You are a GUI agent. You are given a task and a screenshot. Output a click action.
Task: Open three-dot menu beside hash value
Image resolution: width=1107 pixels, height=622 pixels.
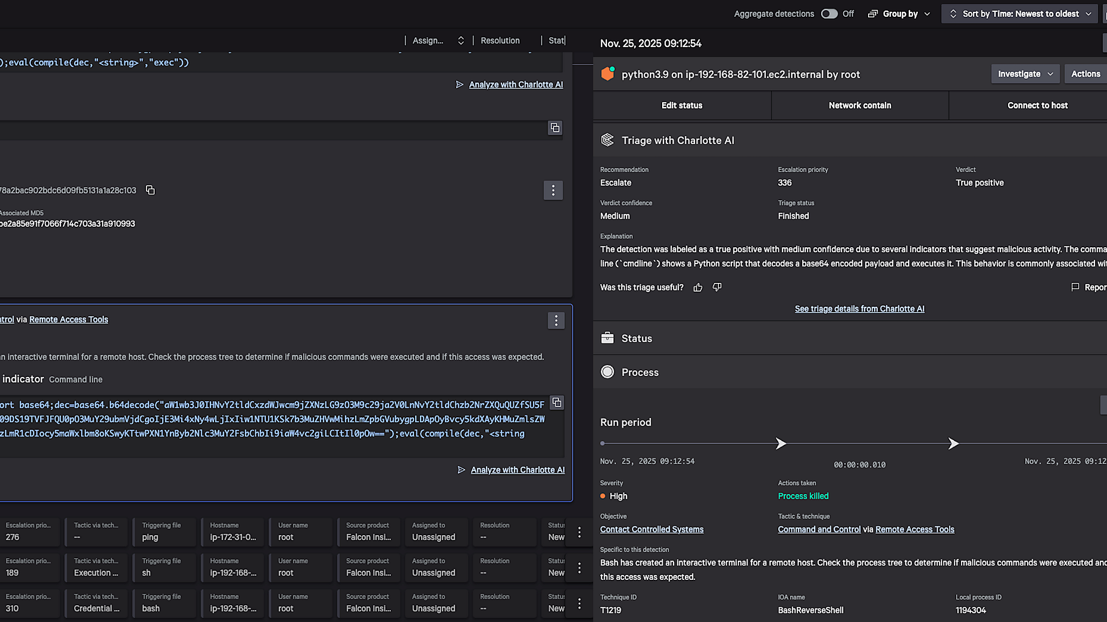pos(552,190)
